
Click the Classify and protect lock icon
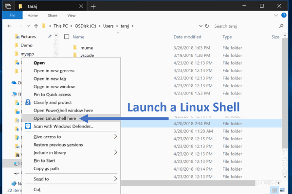tap(28, 103)
